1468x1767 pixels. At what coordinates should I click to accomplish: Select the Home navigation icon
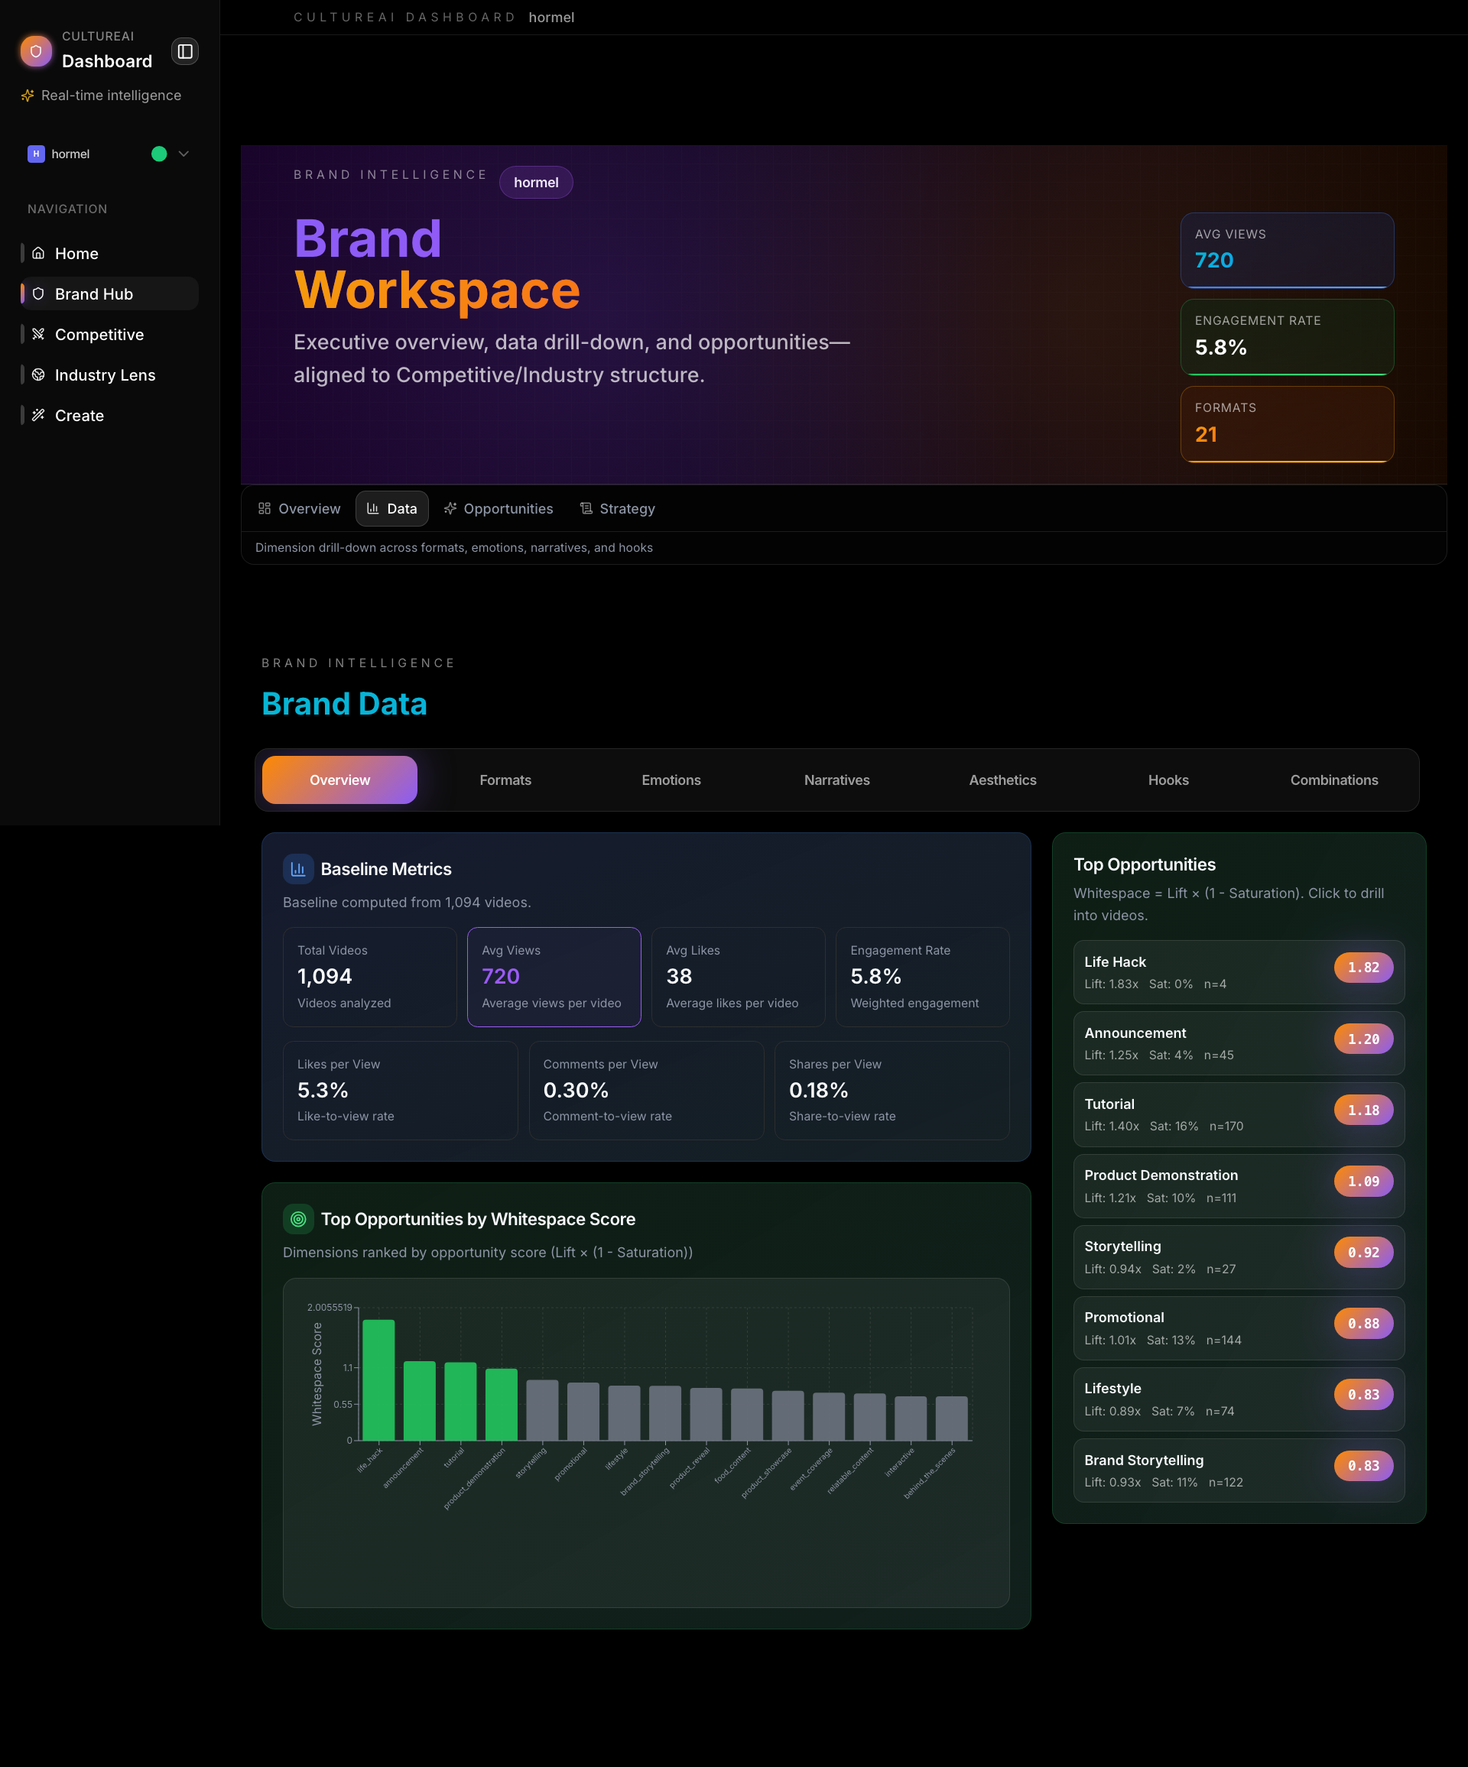point(37,252)
